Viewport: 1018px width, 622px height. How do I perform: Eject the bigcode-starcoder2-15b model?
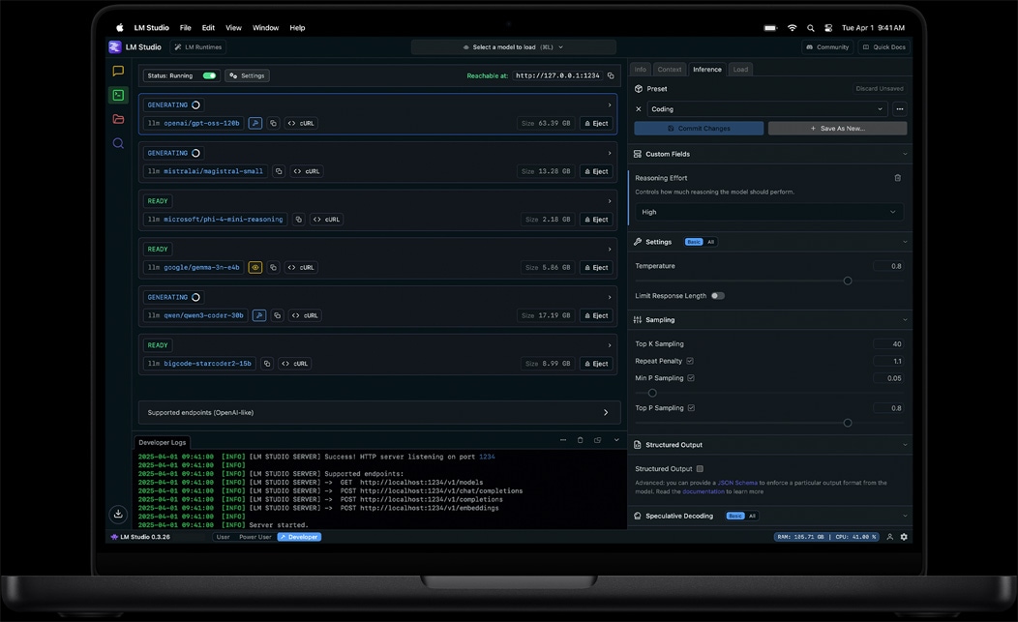pyautogui.click(x=596, y=363)
